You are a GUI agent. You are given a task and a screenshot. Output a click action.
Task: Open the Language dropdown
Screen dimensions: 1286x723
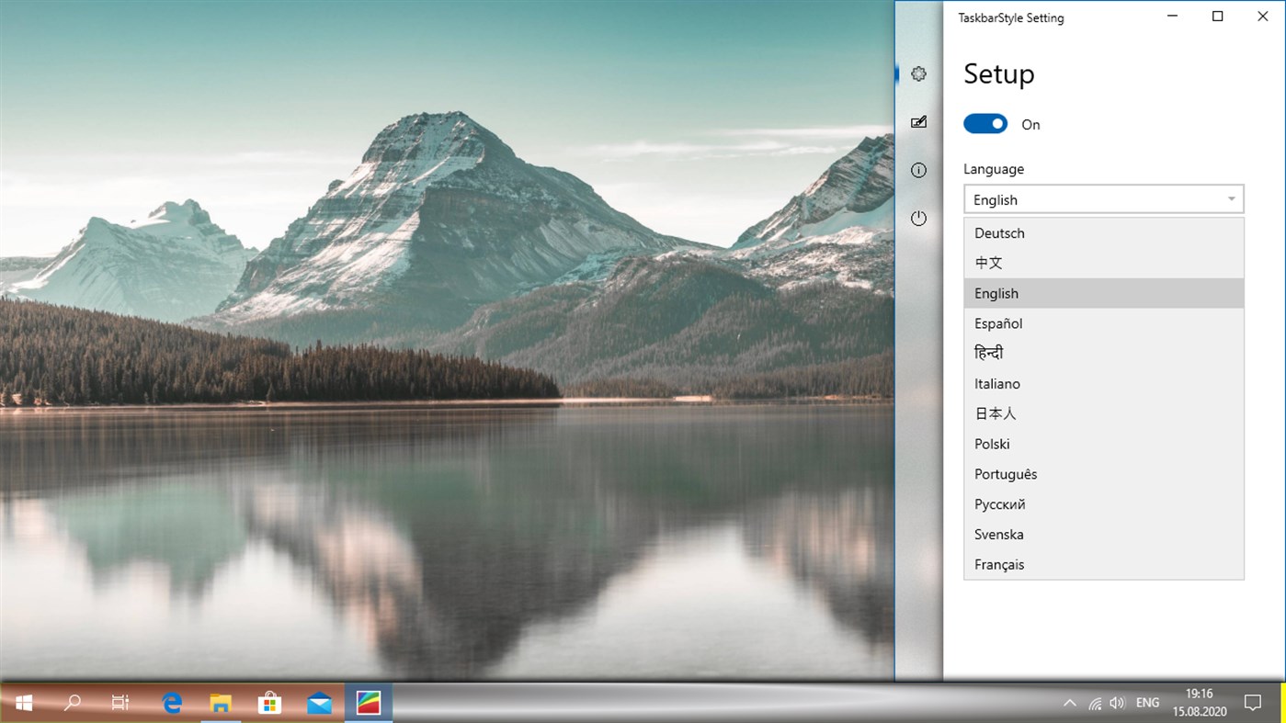click(1103, 198)
